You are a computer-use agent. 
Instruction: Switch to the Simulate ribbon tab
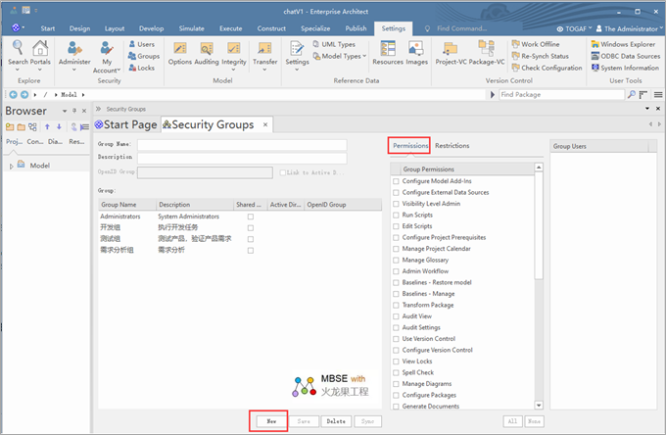pos(192,28)
